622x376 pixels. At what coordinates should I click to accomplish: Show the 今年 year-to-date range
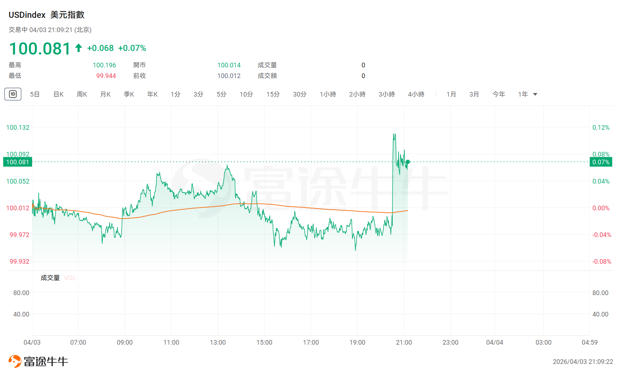pos(499,94)
